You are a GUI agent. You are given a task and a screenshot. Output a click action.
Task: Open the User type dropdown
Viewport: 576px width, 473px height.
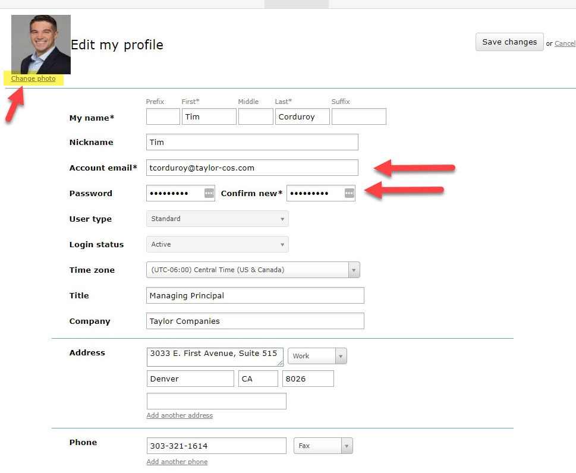pos(218,219)
